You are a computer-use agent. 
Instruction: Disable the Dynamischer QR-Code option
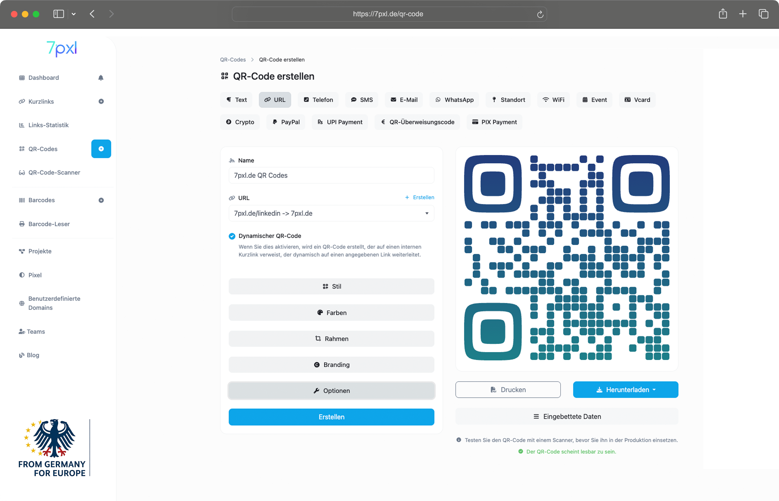[232, 236]
